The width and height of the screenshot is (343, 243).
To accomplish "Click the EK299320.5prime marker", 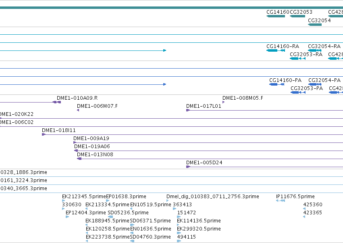I will [x=179, y=233].
